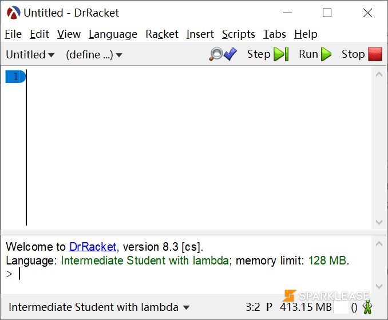Expand the (define ...) definitions dropdown

coord(94,54)
